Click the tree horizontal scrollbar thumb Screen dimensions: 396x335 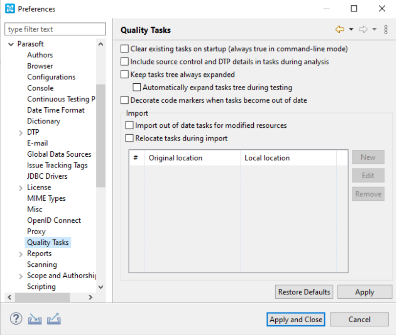[x=42, y=297]
